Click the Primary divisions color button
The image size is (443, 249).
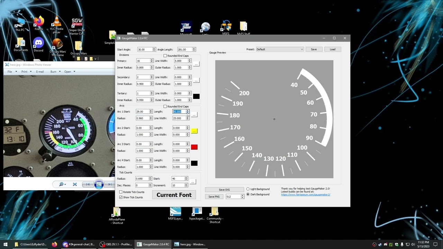pos(196,64)
